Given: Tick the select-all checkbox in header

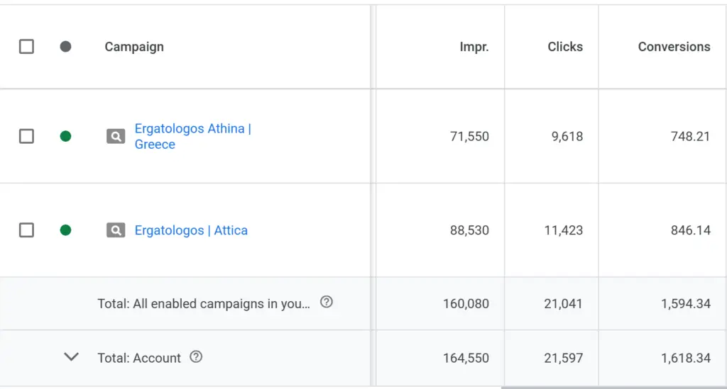Looking at the screenshot, I should [26, 46].
